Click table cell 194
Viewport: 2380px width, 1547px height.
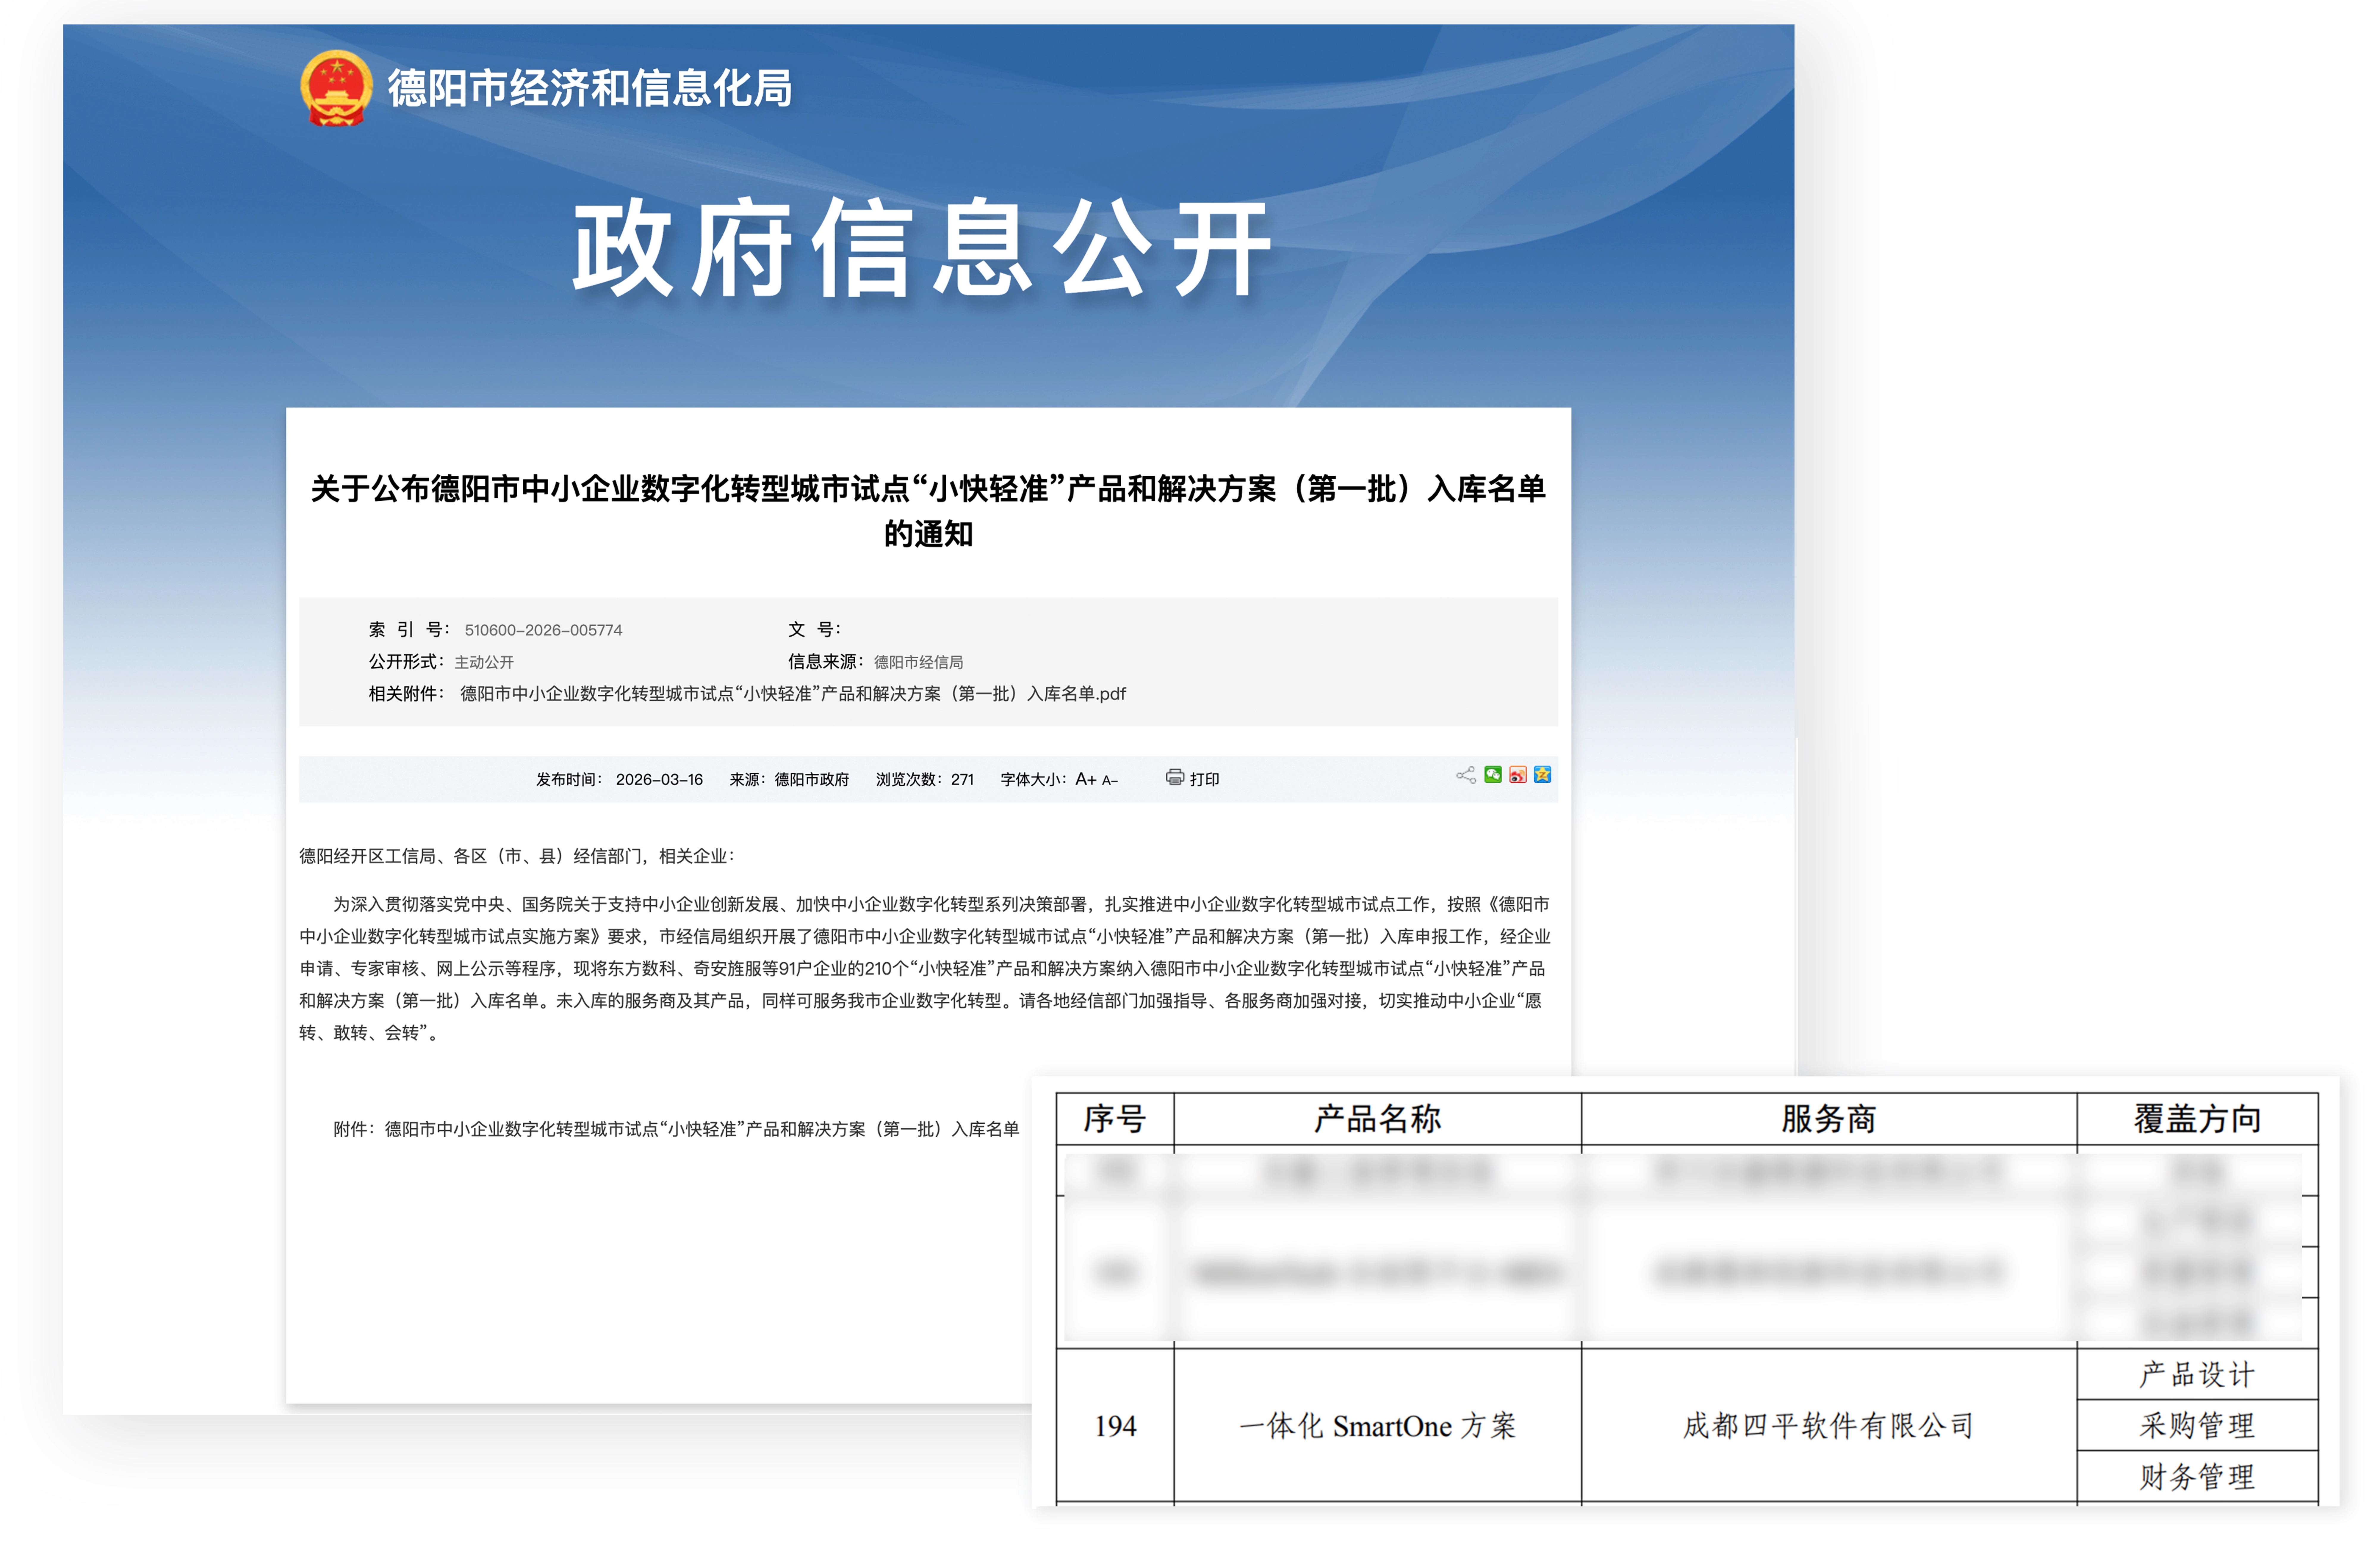tap(1115, 1425)
